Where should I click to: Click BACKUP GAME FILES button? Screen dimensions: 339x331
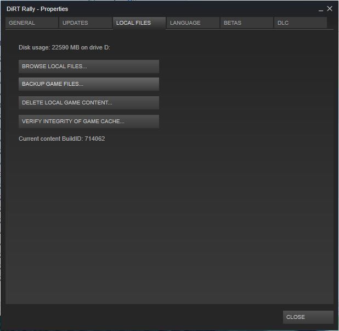89,84
